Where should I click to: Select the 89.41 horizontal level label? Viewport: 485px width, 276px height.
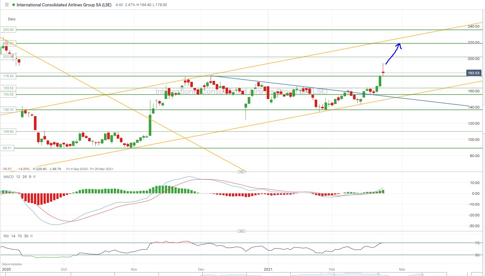7,148
